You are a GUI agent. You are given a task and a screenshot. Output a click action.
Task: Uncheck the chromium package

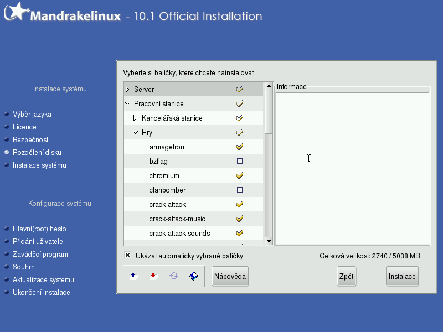tap(240, 175)
